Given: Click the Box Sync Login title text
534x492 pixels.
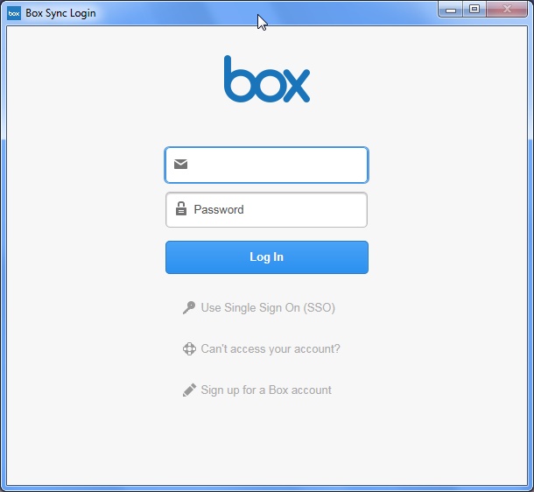Looking at the screenshot, I should 60,13.
